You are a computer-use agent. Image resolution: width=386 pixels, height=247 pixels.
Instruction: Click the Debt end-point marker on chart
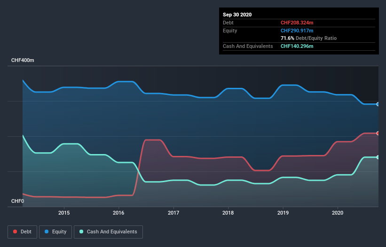pyautogui.click(x=378, y=133)
